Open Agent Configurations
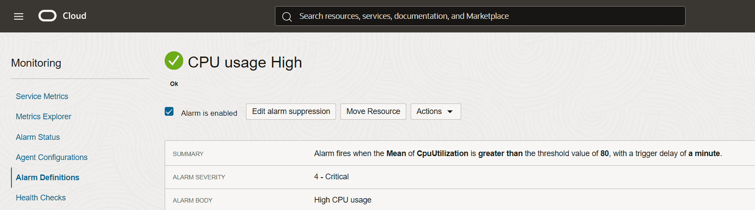The width and height of the screenshot is (755, 210). tap(51, 157)
